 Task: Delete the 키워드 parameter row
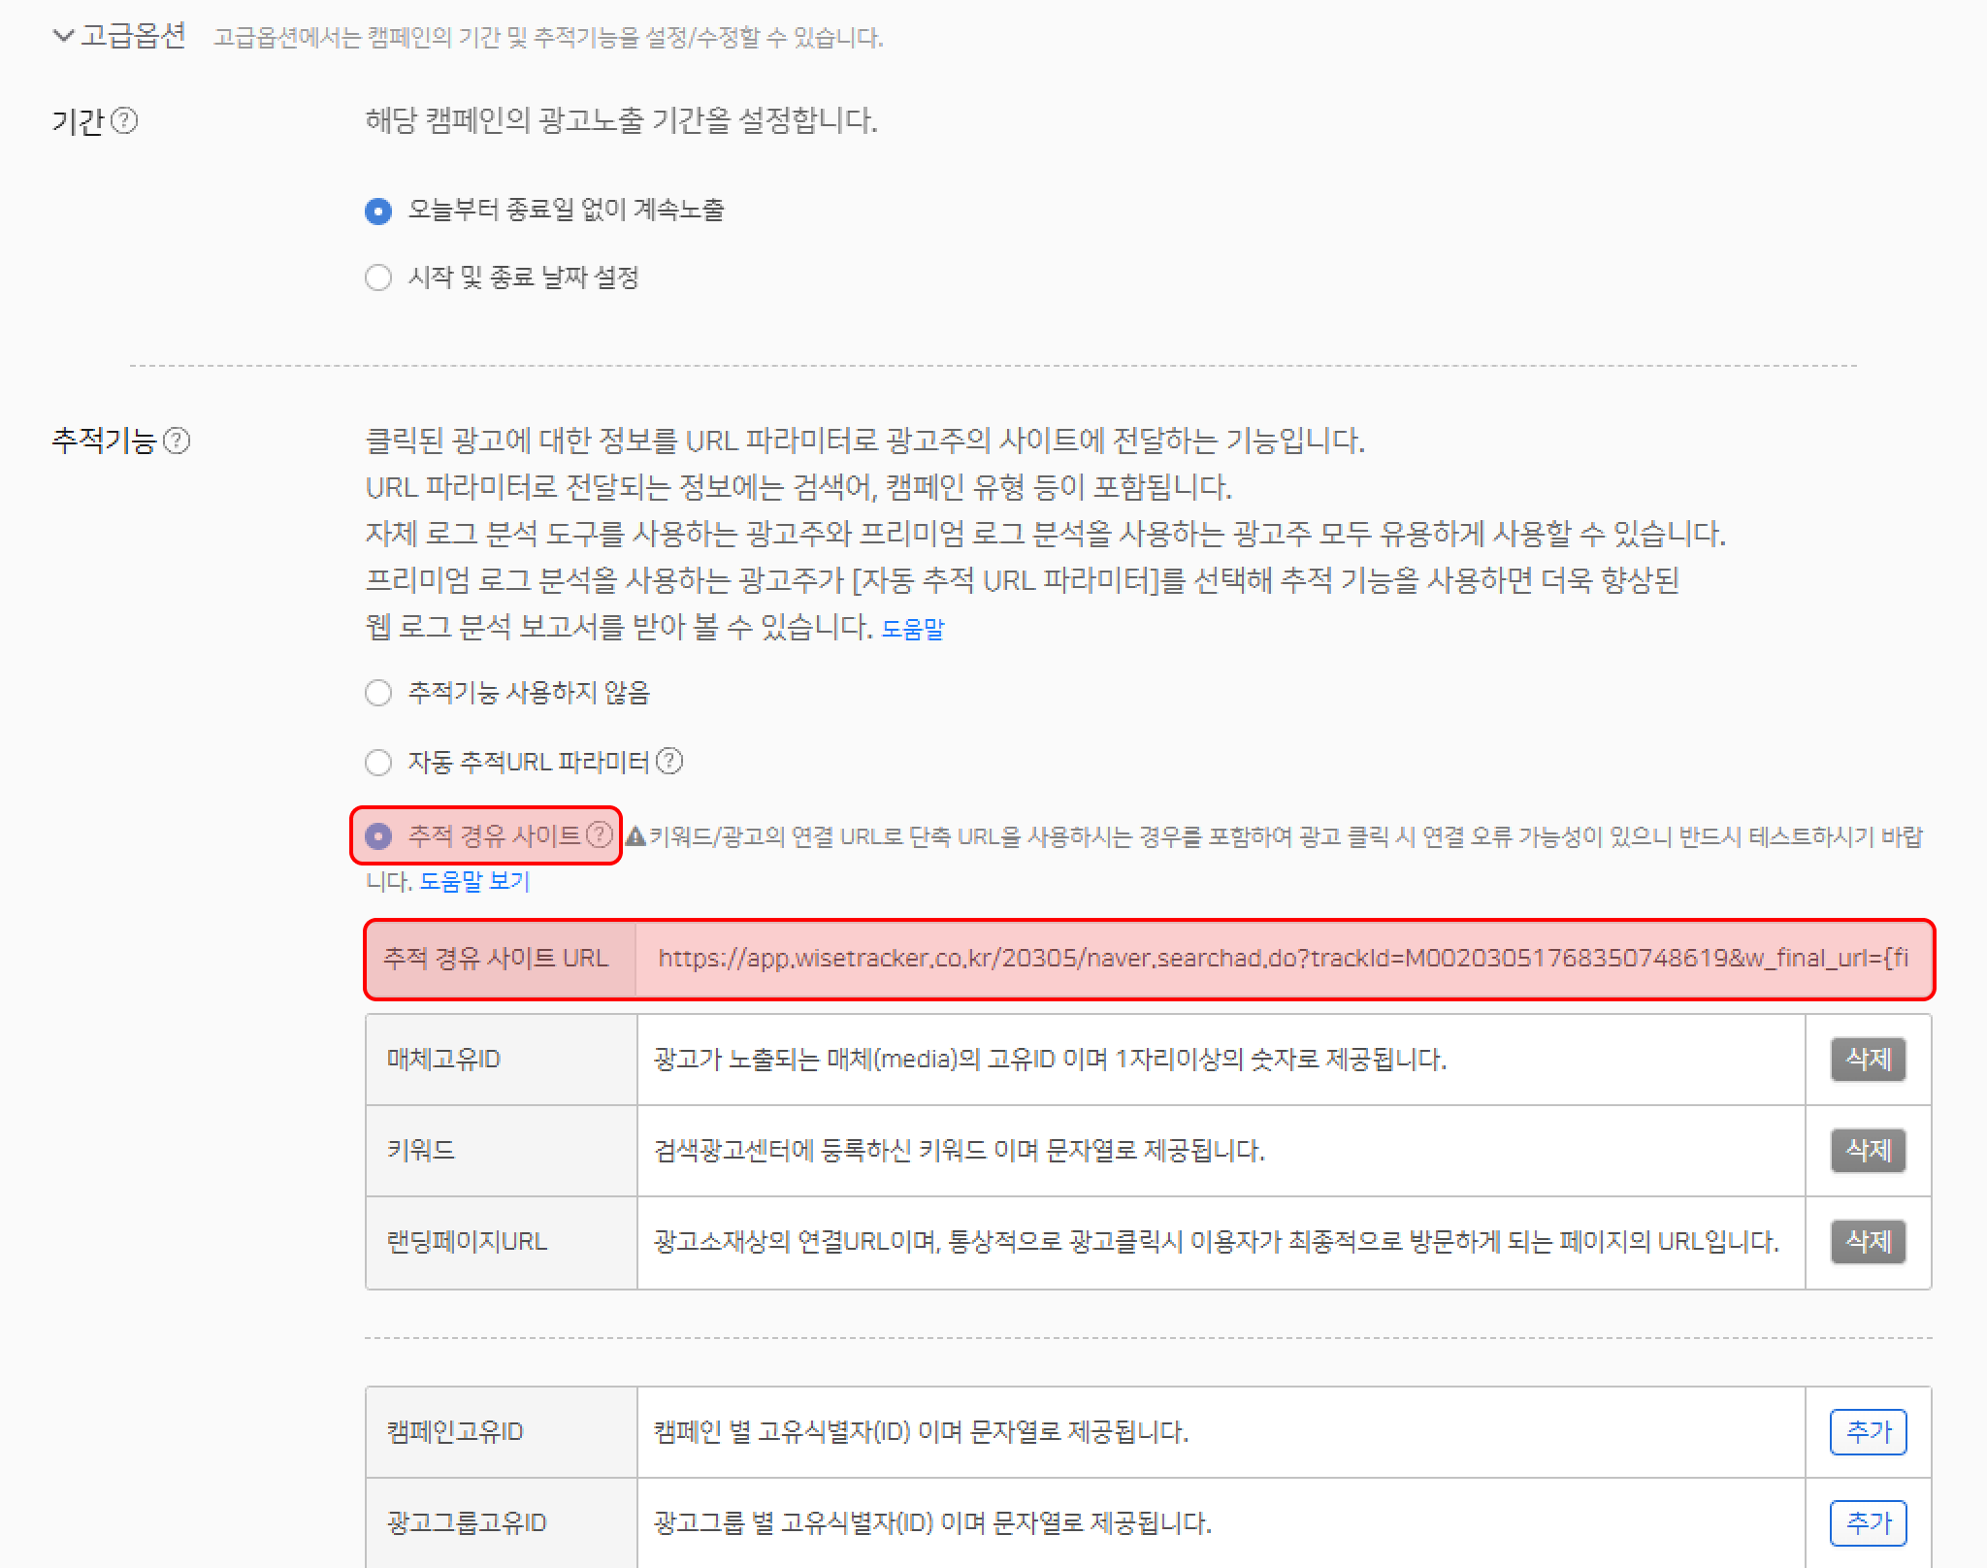pos(1868,1150)
